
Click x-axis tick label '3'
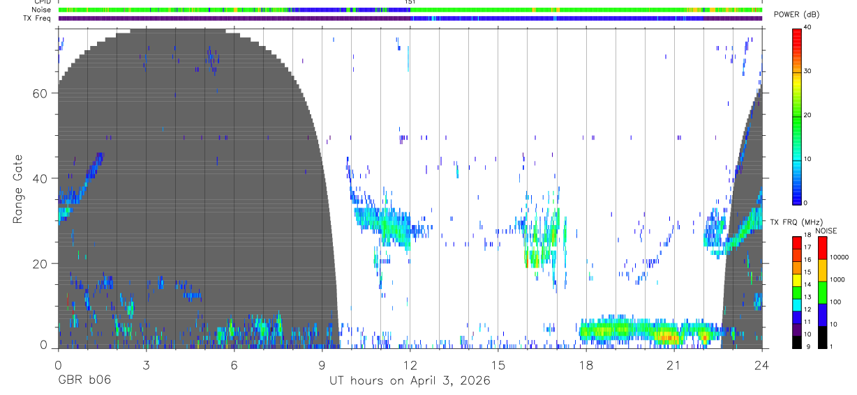point(146,364)
